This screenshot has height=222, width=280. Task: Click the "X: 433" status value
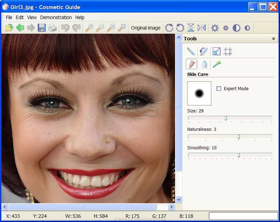point(13,216)
